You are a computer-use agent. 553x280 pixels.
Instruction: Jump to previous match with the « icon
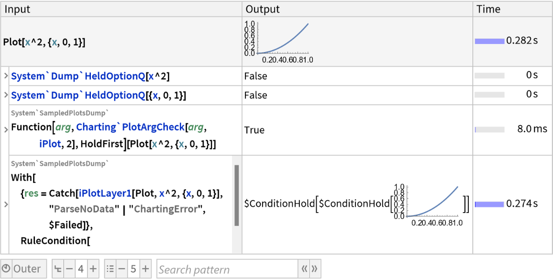304,269
